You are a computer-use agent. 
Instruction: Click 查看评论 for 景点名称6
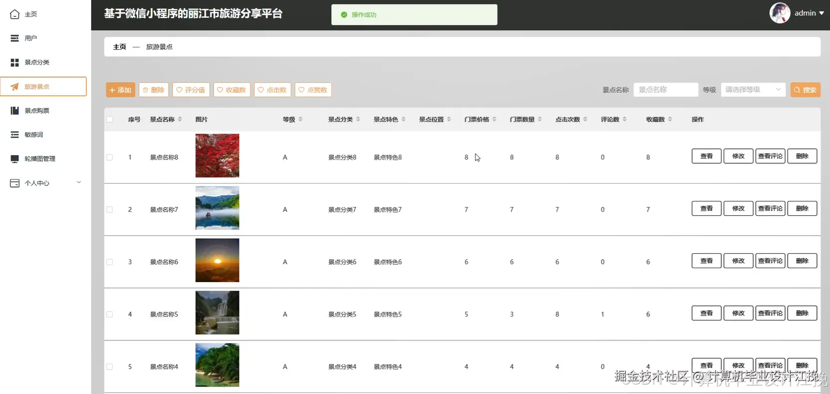770,261
